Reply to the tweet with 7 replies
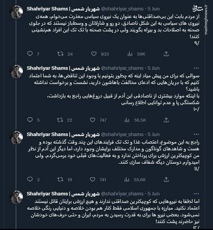The height and width of the screenshot is (230, 213). [30, 54]
